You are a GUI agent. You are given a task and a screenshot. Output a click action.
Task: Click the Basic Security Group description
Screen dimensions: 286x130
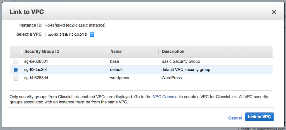pyautogui.click(x=181, y=62)
